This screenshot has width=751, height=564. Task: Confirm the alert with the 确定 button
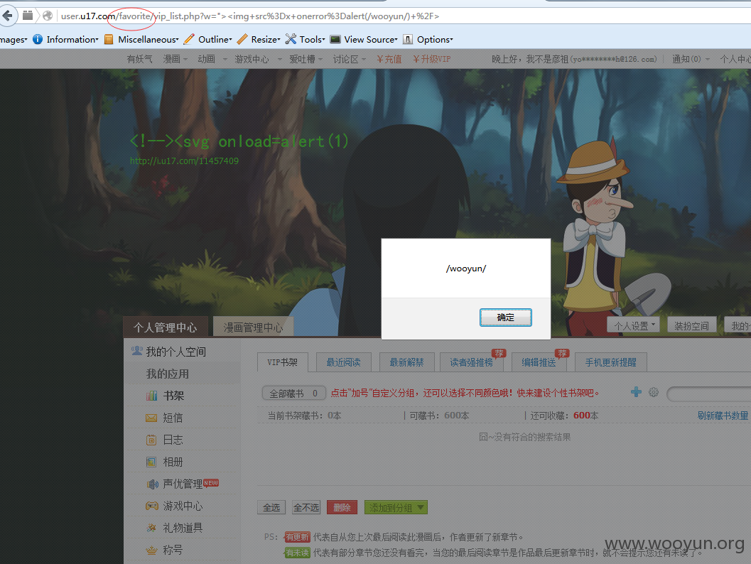[505, 318]
